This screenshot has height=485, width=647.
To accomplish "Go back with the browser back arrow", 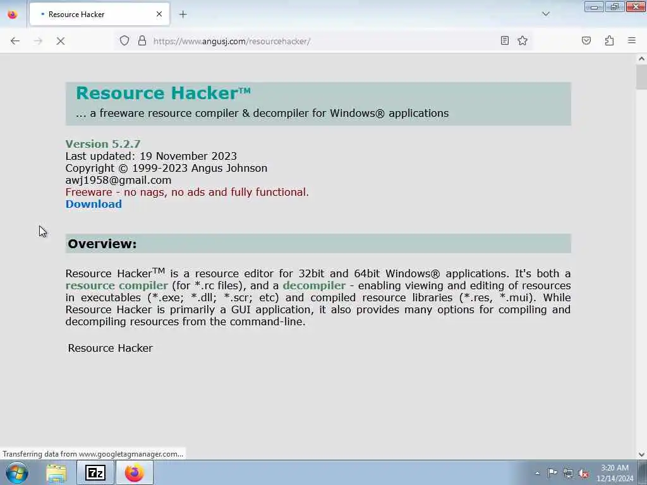I will click(x=15, y=41).
